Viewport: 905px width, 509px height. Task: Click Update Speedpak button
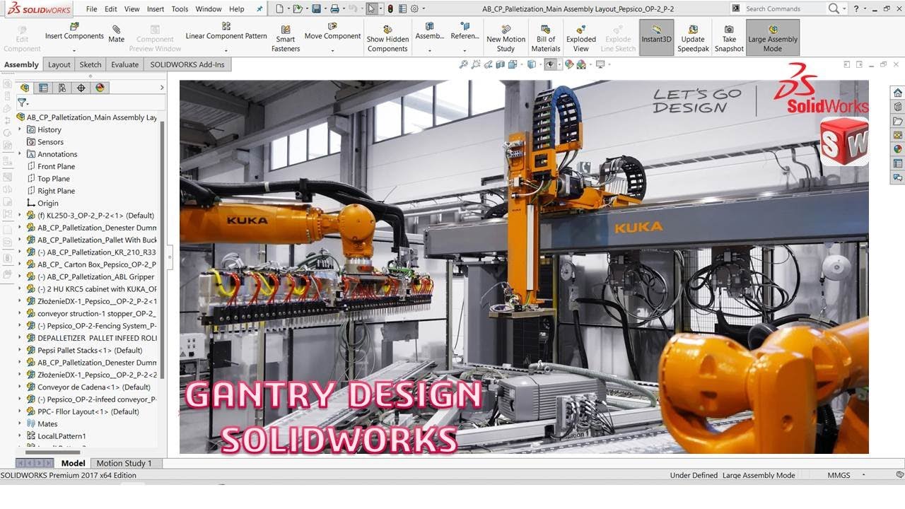693,39
